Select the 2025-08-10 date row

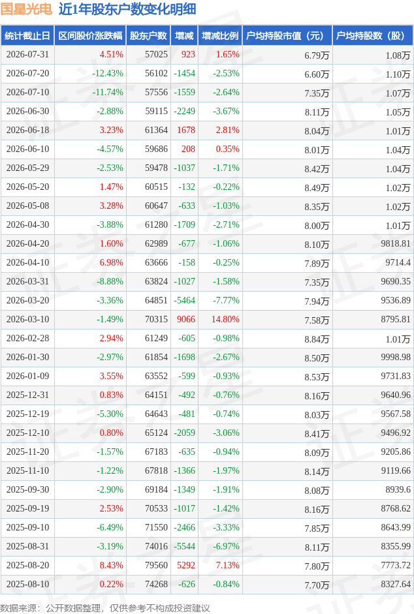click(207, 584)
